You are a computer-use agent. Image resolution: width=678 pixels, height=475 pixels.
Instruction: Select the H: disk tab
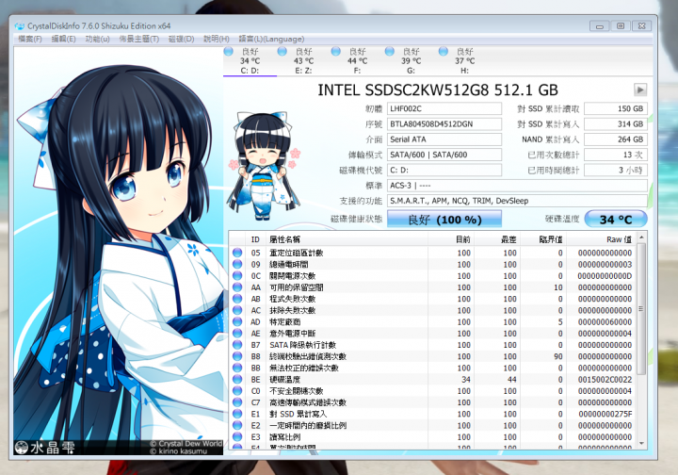point(464,61)
